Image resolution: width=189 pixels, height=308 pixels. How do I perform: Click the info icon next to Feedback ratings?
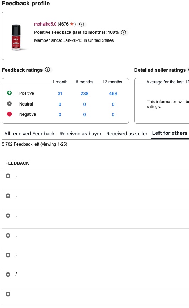click(48, 70)
